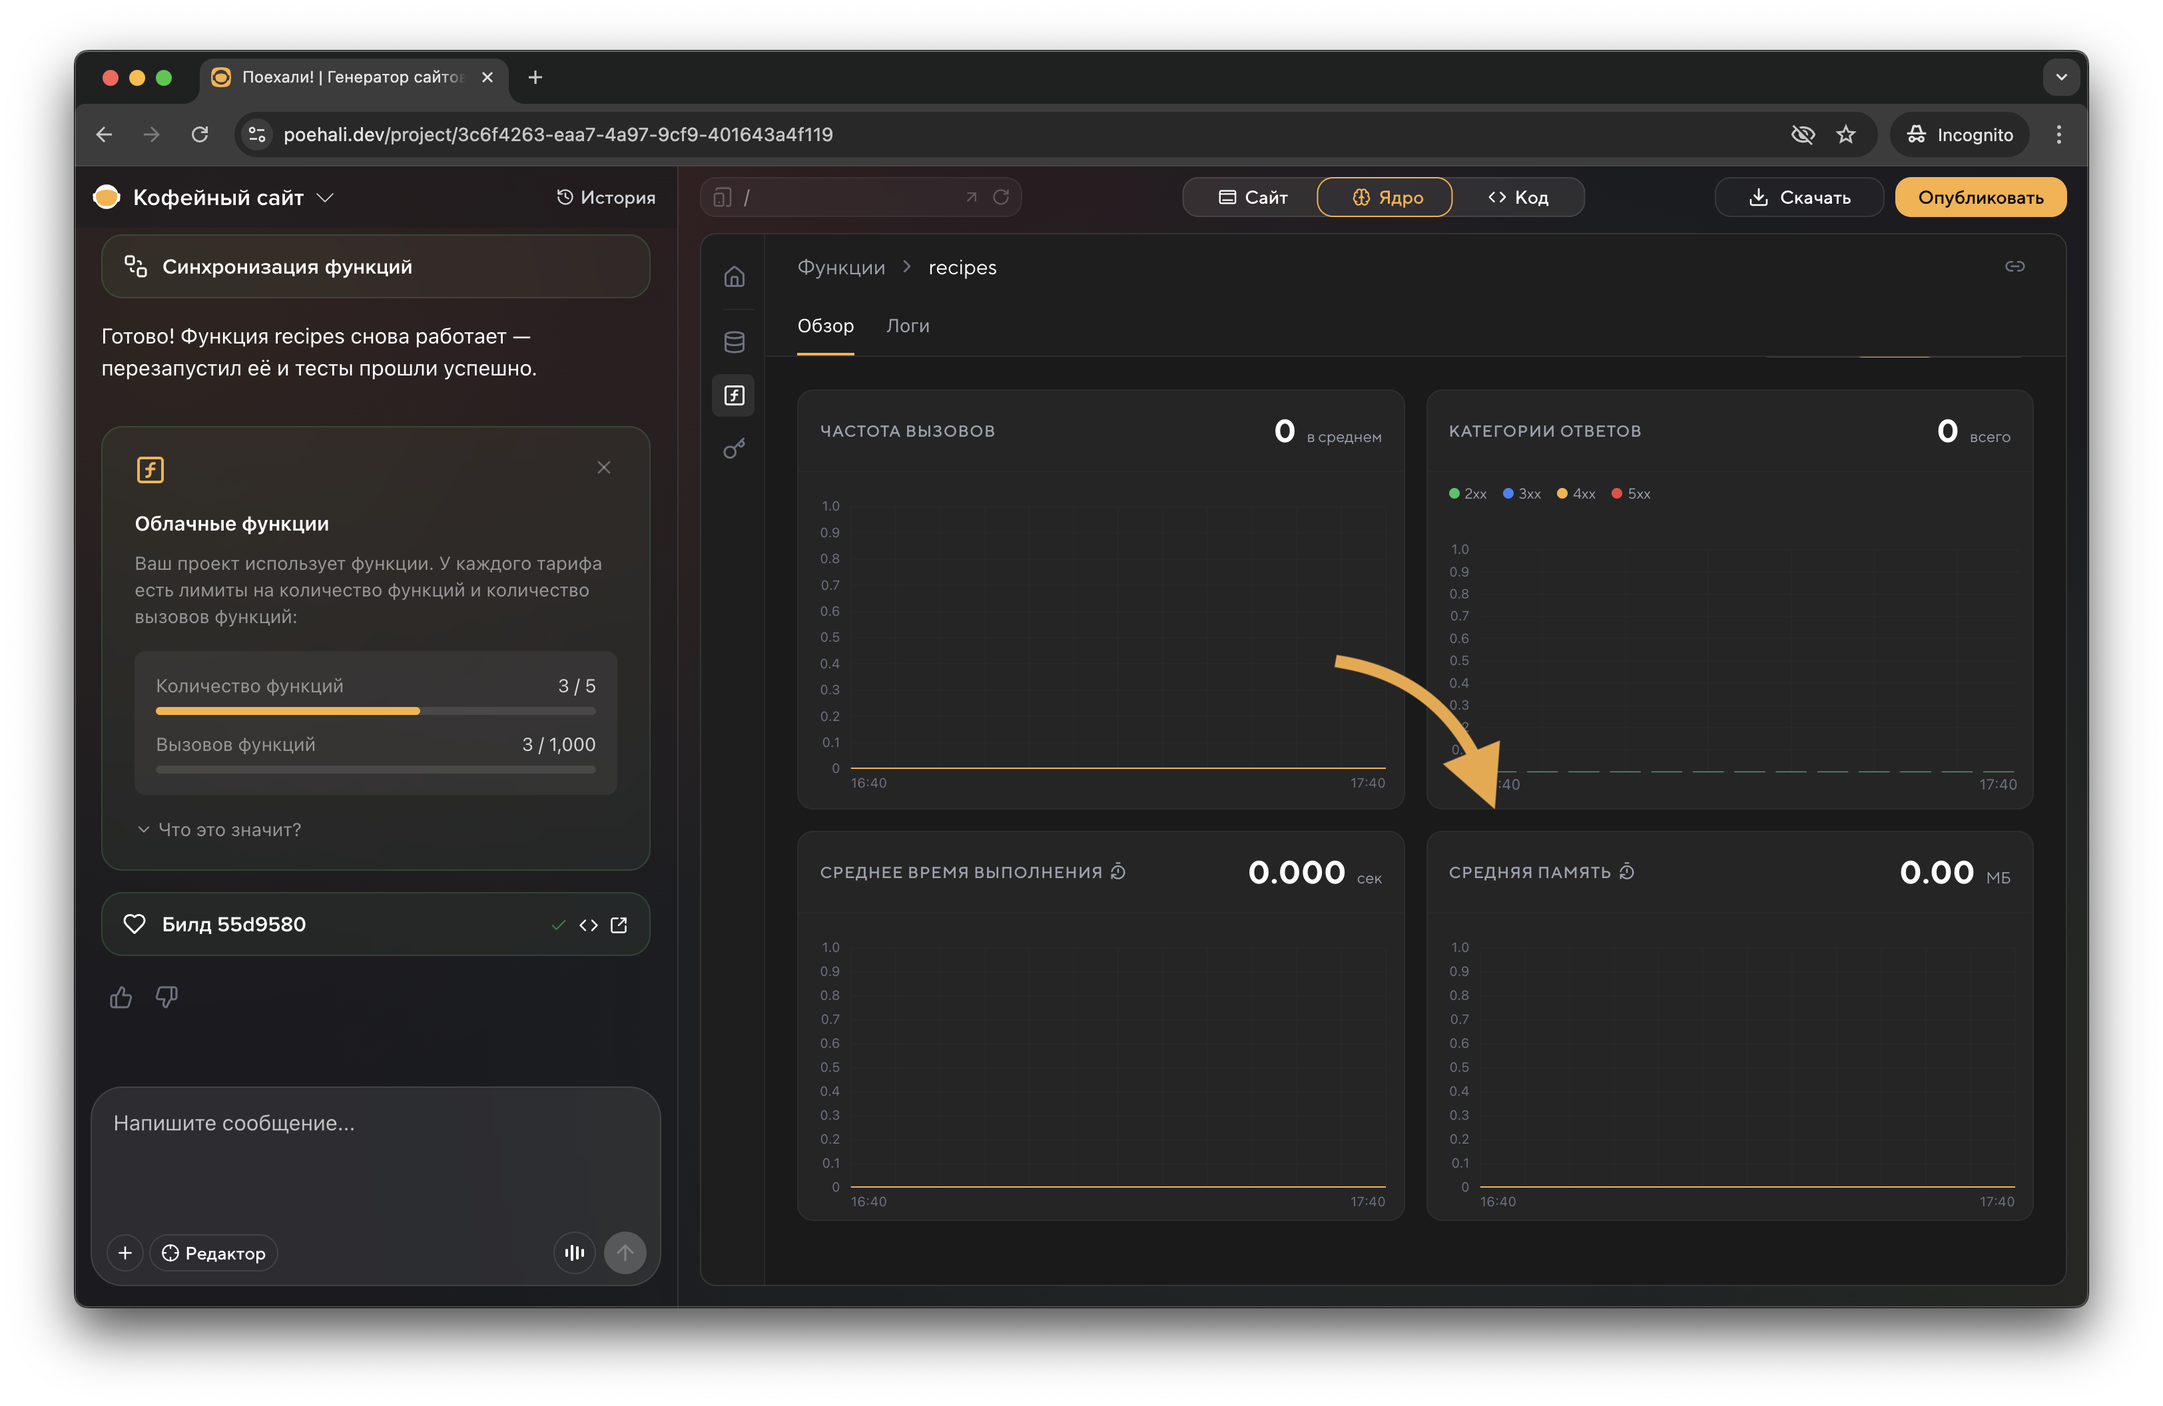Expand the Кофейный сайт project dropdown
The width and height of the screenshot is (2163, 1406).
click(x=324, y=197)
